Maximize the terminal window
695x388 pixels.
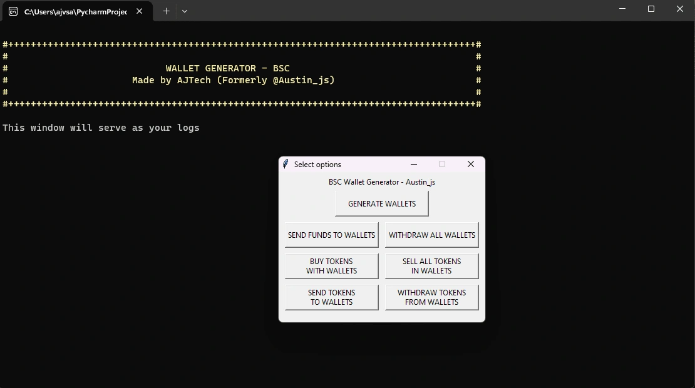pyautogui.click(x=651, y=9)
